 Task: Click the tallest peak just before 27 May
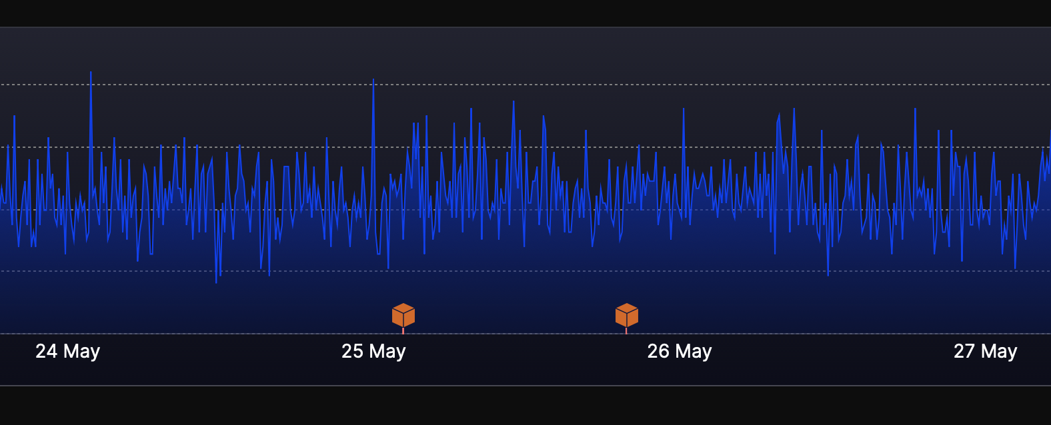point(915,109)
